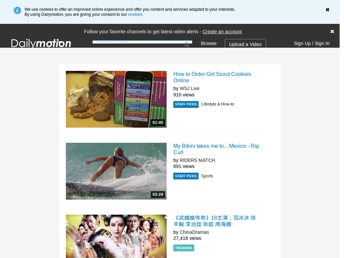Open the Girl Scout Cookies video thumbnail
Viewport: 344px width, 258px height.
pyautogui.click(x=116, y=99)
